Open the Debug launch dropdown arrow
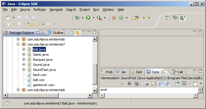Screen dimensions: 206x109 coord(83,18)
